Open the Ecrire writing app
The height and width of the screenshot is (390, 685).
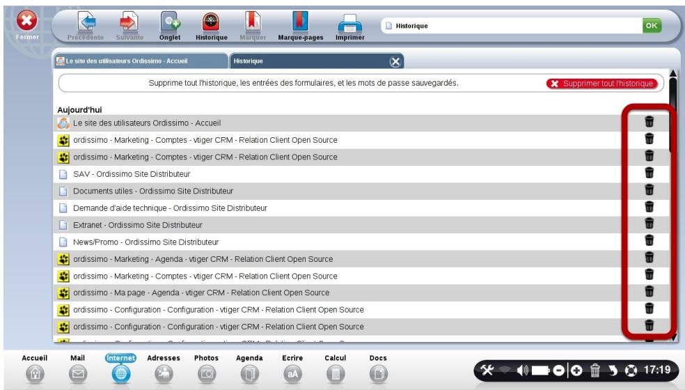click(292, 374)
